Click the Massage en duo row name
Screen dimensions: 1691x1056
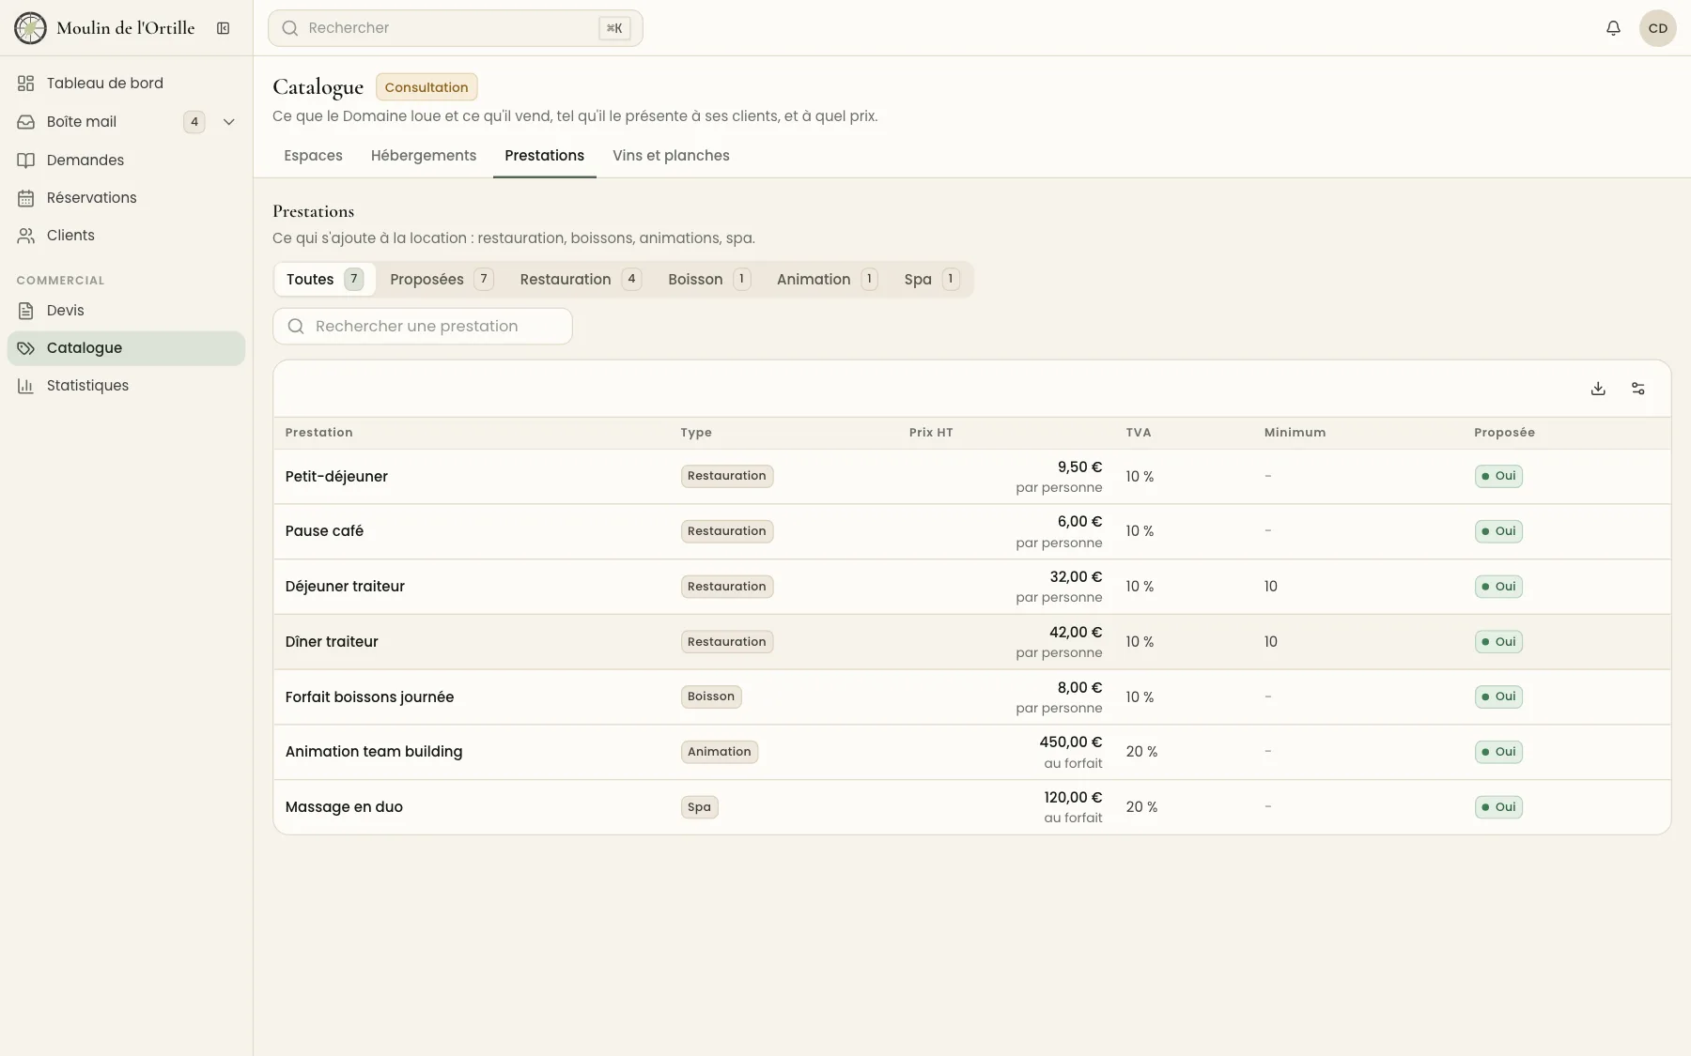point(344,807)
